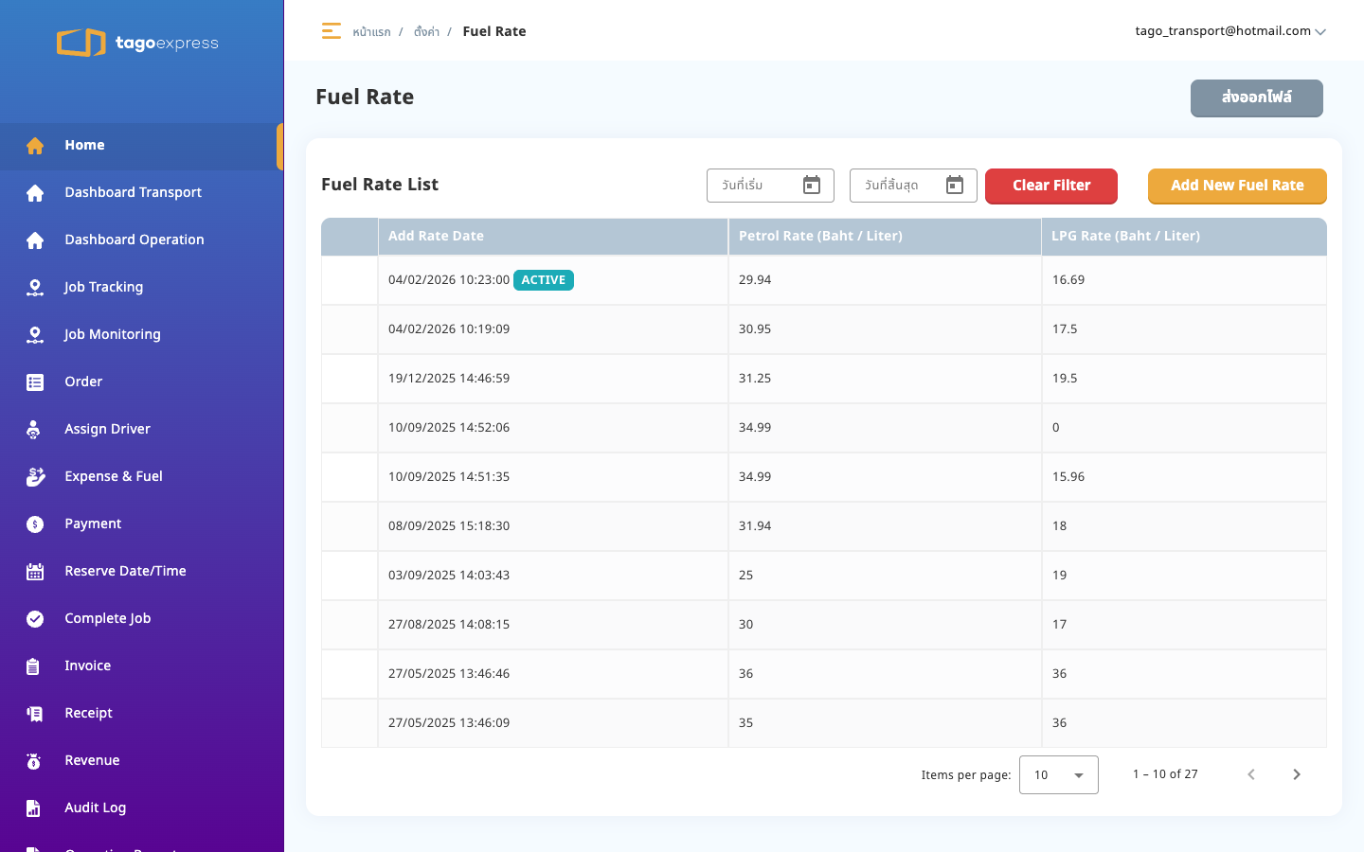
Task: Expand the tago_transport@hotmail.com account menu
Action: (1230, 31)
